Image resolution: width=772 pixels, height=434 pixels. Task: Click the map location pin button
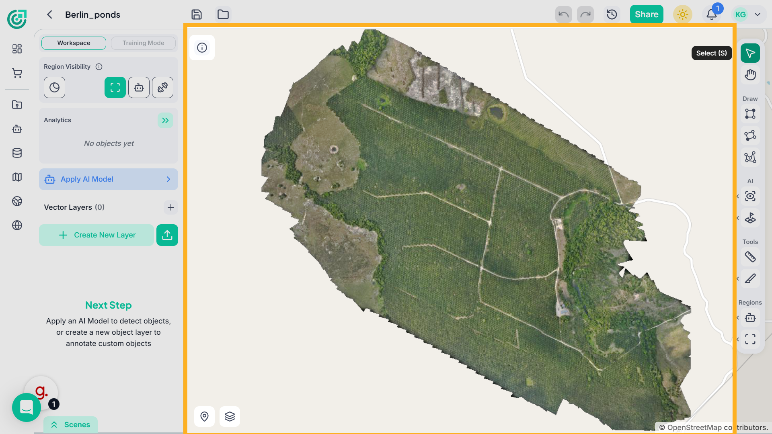pos(204,416)
